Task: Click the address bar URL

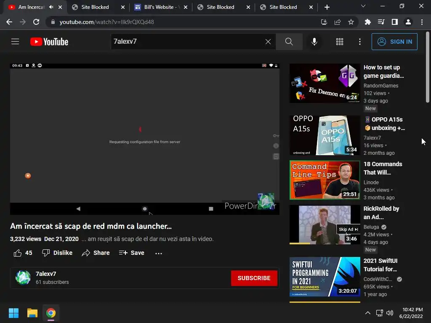Action: (106, 22)
